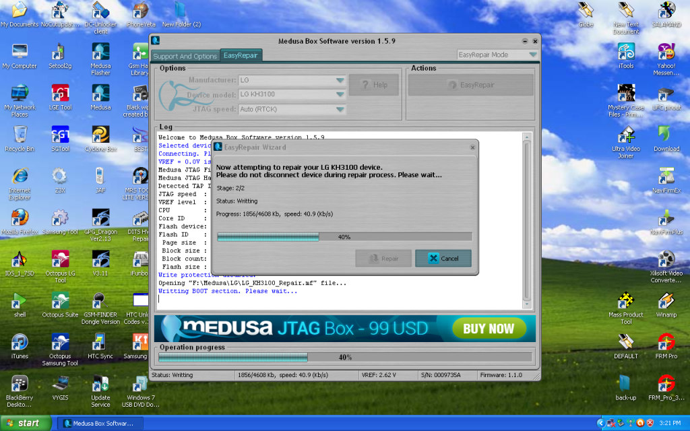Open the Manufacturer dropdown showing LG
Screen dimensions: 690x431
292,81
